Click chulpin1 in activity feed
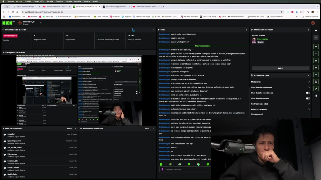Image resolution: width=321 pixels, height=180 pixels. click(11, 134)
